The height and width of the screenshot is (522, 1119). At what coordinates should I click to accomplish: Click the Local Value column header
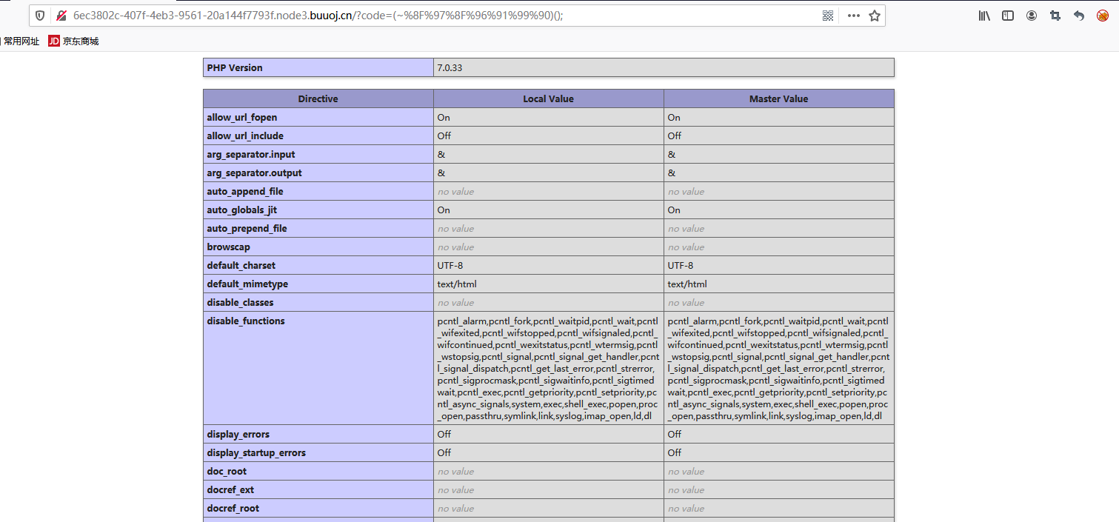[x=549, y=98]
